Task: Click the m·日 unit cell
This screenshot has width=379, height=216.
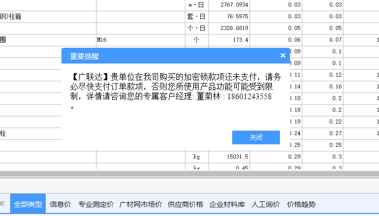Action: [197, 5]
